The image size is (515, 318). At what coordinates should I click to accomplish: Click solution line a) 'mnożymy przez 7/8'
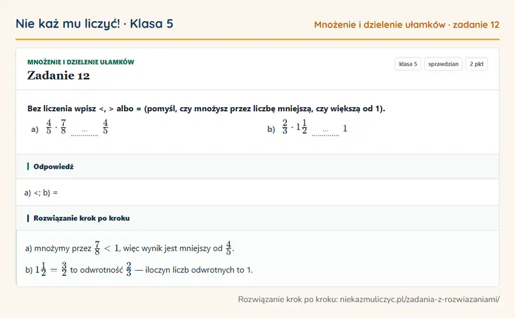pyautogui.click(x=130, y=248)
